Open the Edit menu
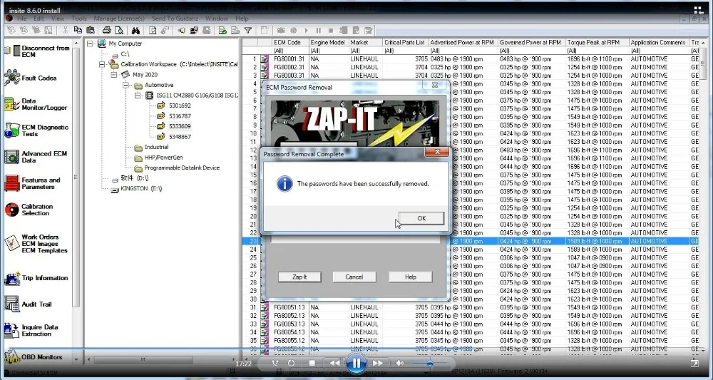This screenshot has width=713, height=380. tap(39, 19)
